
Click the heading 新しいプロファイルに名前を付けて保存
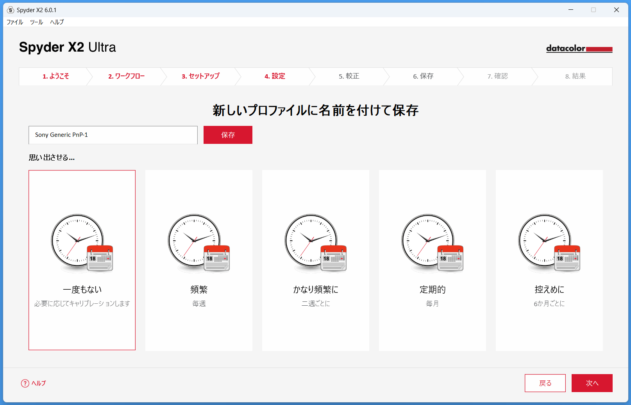click(x=316, y=111)
